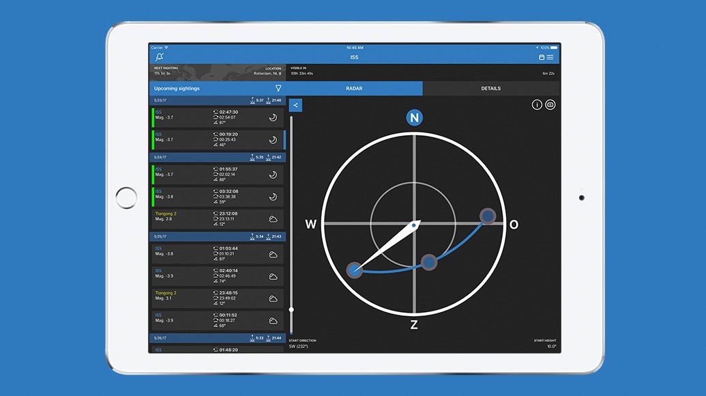706x396 pixels.
Task: Click the info icon on the radar panel
Action: click(x=536, y=104)
